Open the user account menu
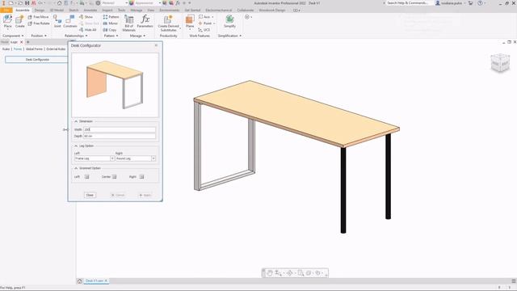This screenshot has height=291, width=517. pos(451,3)
